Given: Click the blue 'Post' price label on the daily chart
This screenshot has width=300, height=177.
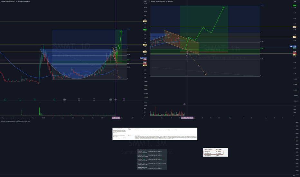Looking at the screenshot, I should pyautogui.click(x=143, y=58).
